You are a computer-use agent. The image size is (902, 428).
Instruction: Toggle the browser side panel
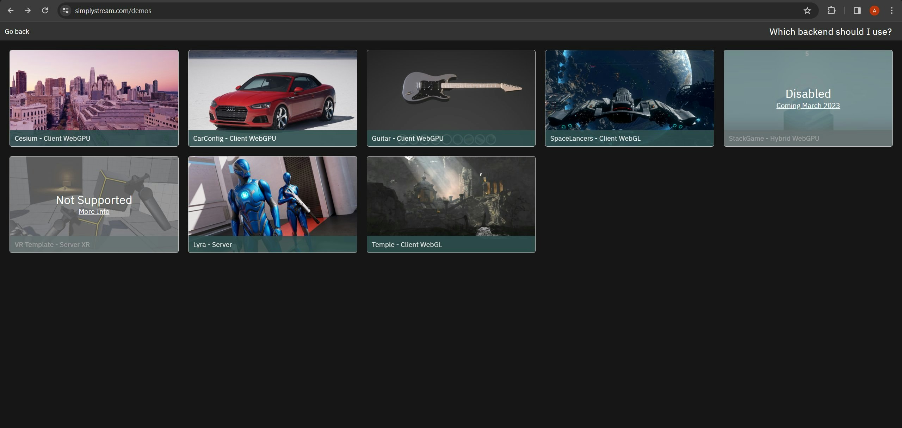click(857, 11)
